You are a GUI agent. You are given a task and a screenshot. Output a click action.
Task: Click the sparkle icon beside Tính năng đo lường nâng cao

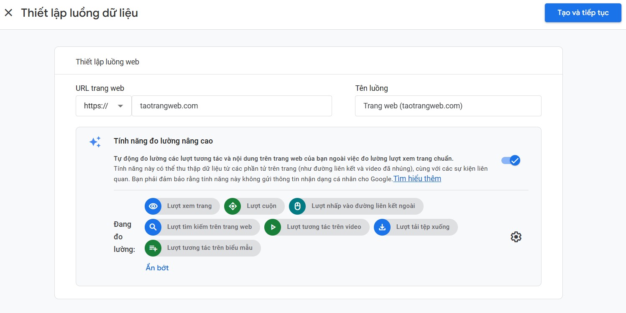tap(95, 142)
